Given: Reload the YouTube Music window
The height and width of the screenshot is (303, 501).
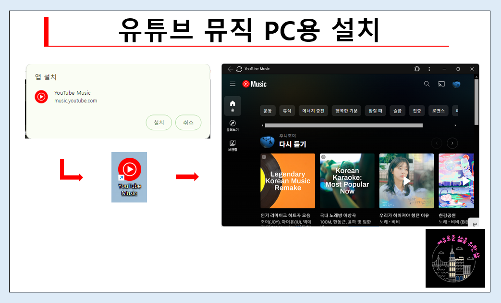Looking at the screenshot, I should [x=239, y=69].
